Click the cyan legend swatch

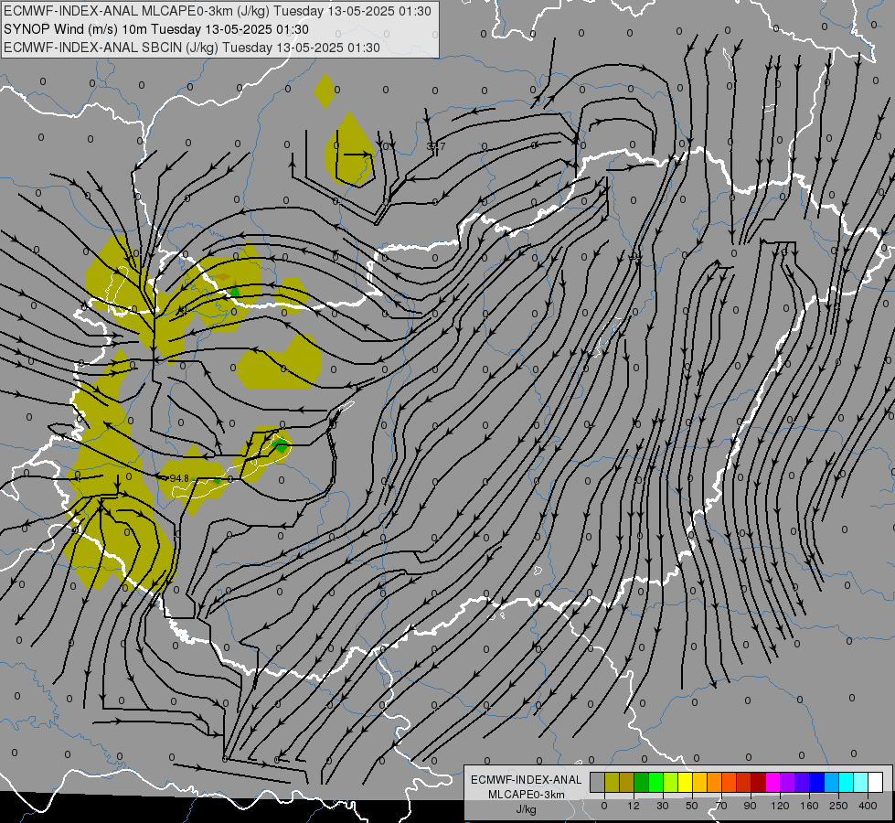846,782
